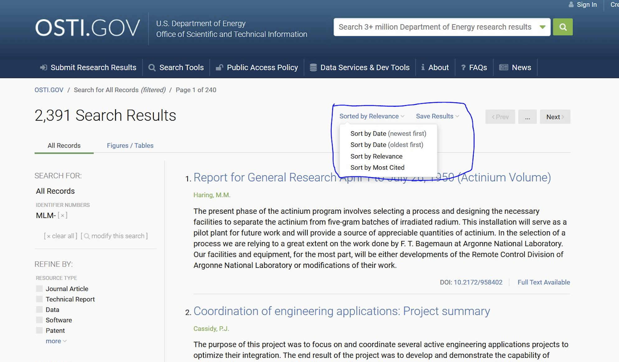Open DOI 10.2172/958402 link

478,282
